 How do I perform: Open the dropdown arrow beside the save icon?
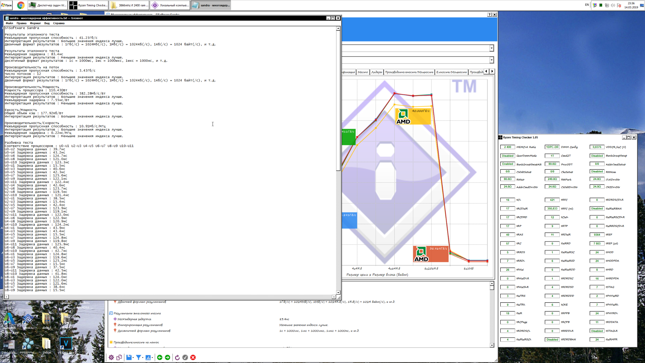pyautogui.click(x=133, y=358)
